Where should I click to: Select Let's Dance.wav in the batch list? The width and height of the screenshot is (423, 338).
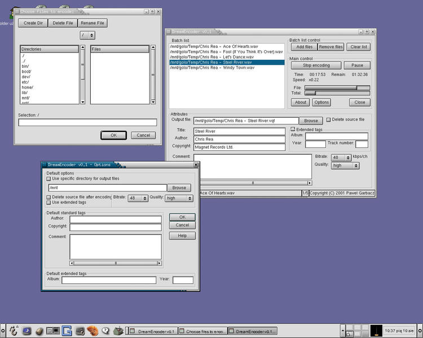227,57
